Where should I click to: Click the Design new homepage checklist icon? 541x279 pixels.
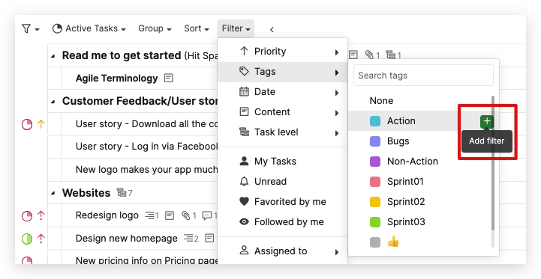pos(189,238)
